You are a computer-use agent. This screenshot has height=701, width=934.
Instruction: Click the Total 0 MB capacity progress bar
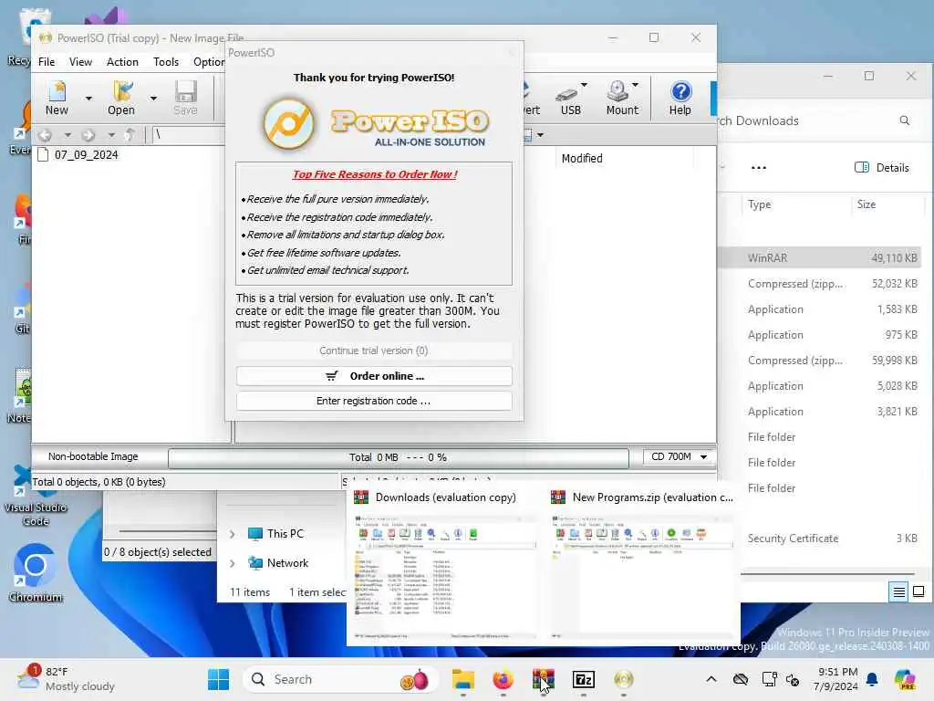pyautogui.click(x=399, y=458)
